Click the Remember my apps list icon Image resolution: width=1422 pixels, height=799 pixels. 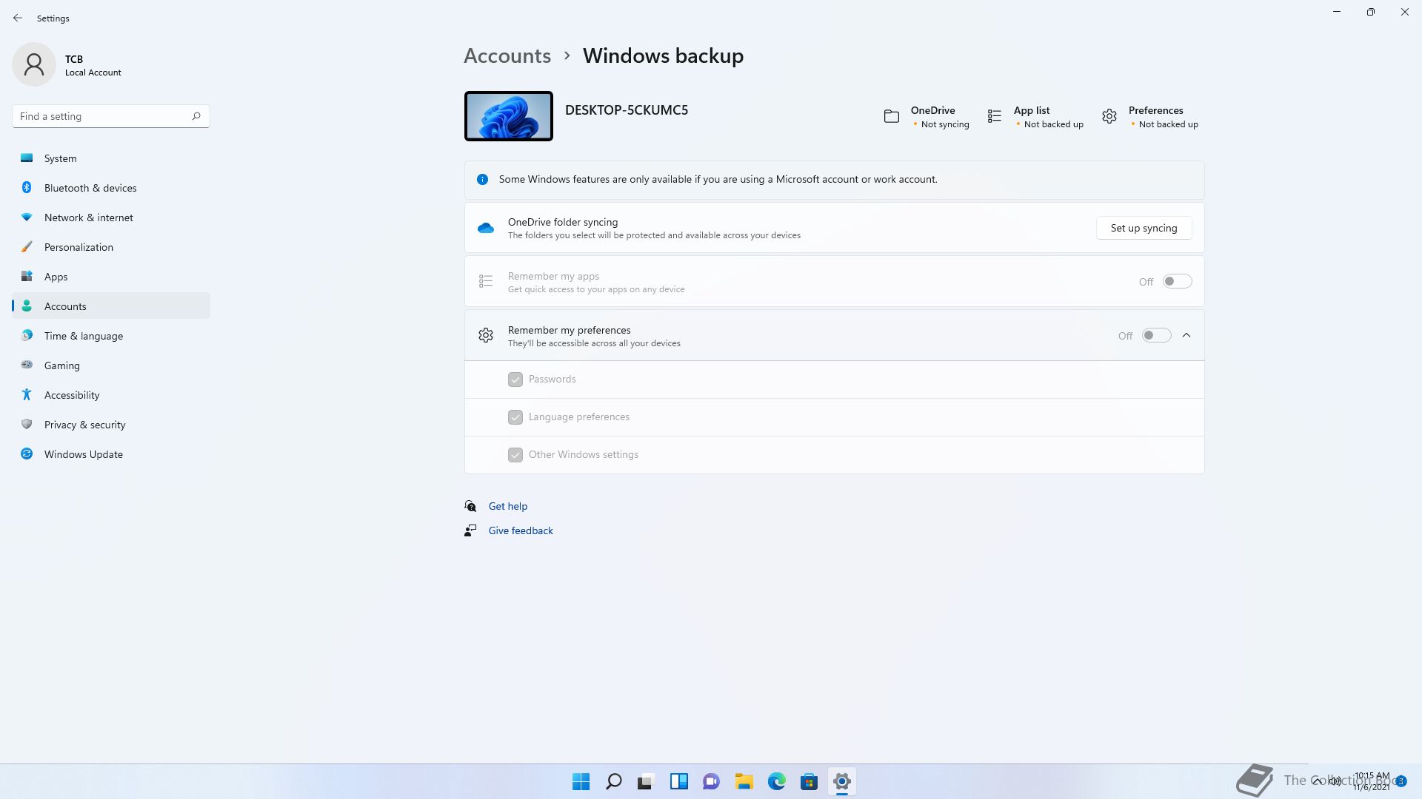coord(486,282)
